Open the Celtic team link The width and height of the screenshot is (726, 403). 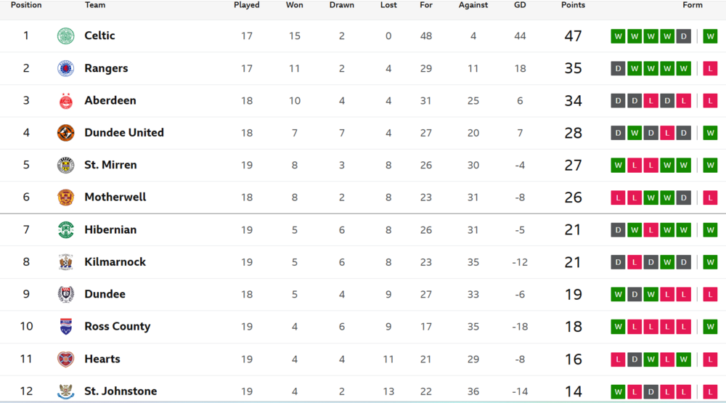point(99,36)
